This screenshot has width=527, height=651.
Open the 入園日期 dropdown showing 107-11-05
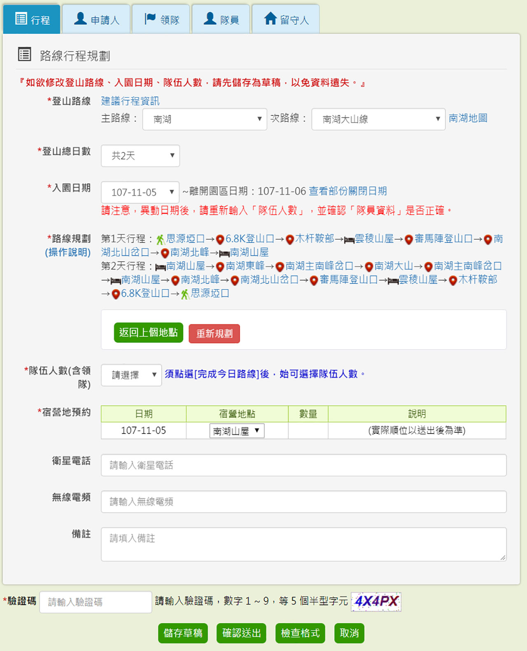[140, 192]
